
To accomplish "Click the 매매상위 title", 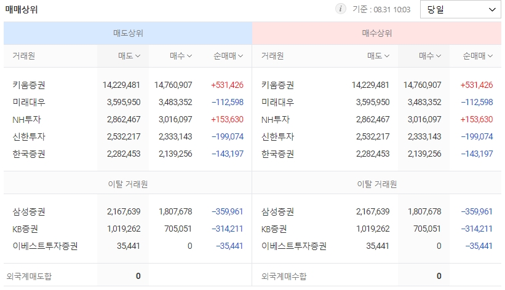I will tap(22, 10).
